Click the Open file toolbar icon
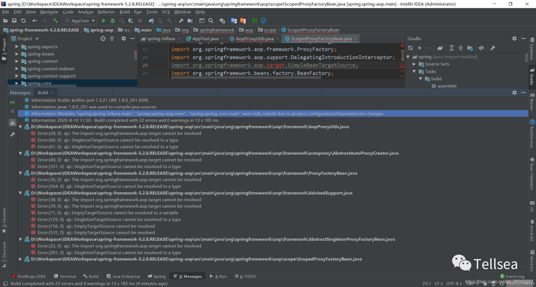The image size is (536, 287). pyautogui.click(x=5, y=21)
